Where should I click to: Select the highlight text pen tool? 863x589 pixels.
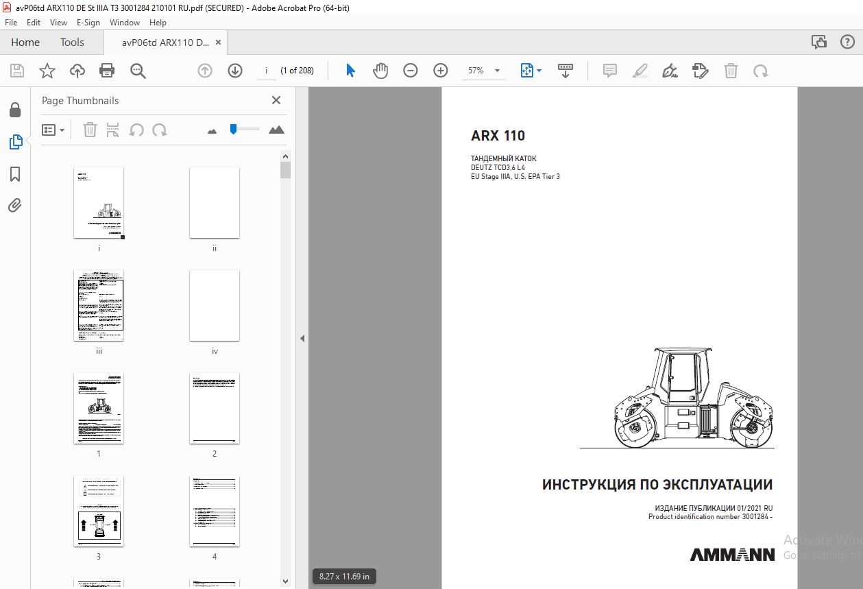(640, 71)
